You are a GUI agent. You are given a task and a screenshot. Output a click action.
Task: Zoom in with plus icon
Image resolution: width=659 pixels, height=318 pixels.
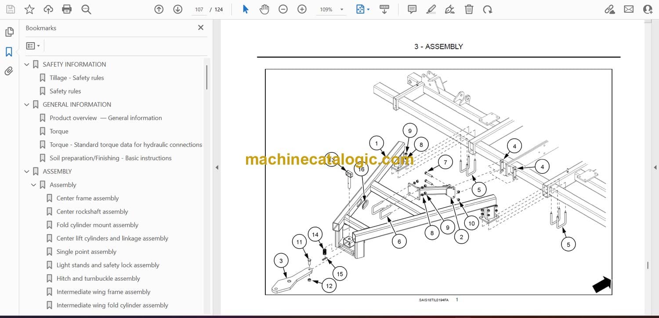(302, 9)
